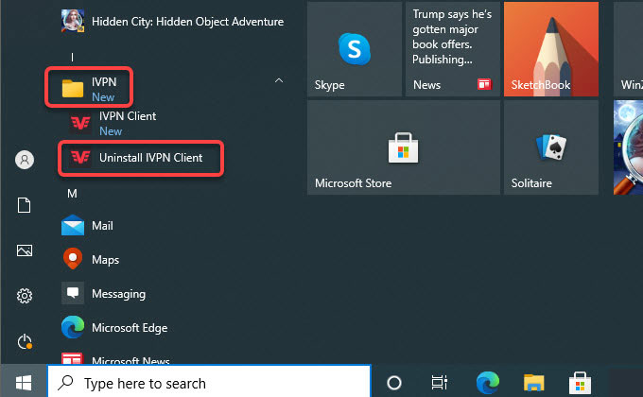
Task: Open the Mail app
Action: click(87, 226)
